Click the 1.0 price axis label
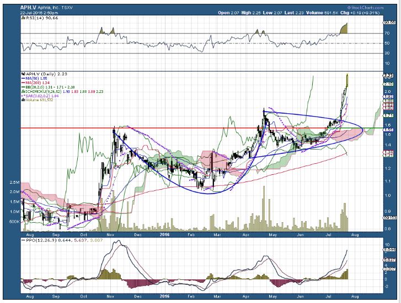The image size is (401, 303). [x=387, y=195]
